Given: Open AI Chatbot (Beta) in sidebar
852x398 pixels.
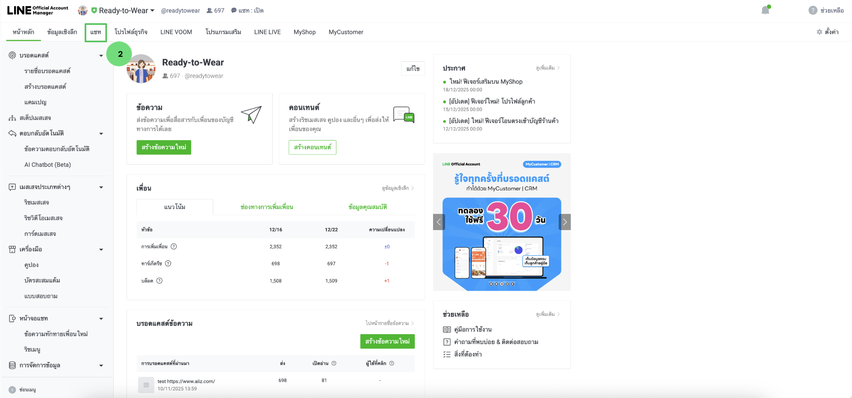Looking at the screenshot, I should click(48, 165).
